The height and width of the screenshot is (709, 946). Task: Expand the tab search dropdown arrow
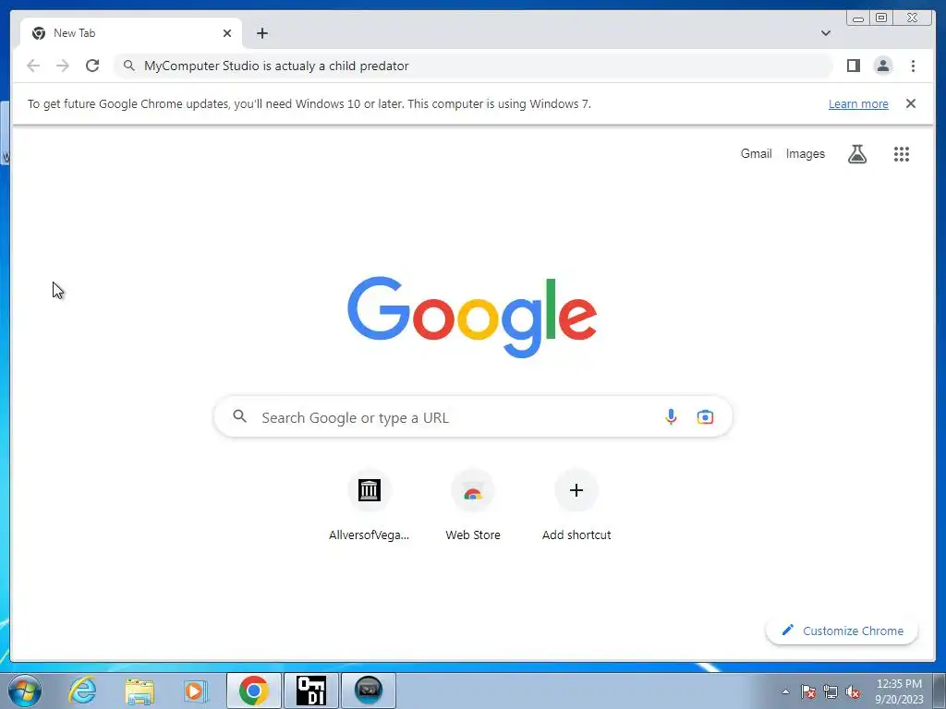coord(825,33)
